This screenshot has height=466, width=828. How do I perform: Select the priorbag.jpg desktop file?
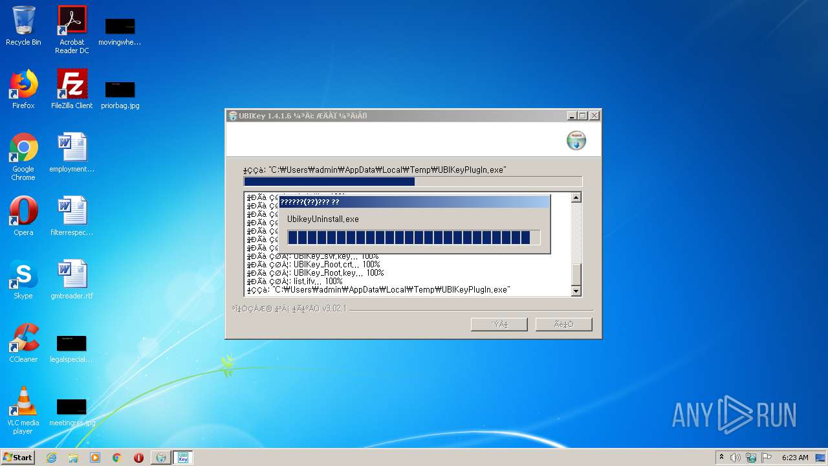[120, 94]
